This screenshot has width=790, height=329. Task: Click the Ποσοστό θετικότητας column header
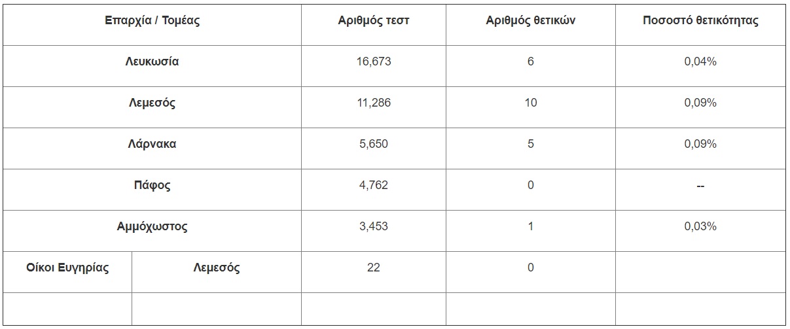pos(700,21)
